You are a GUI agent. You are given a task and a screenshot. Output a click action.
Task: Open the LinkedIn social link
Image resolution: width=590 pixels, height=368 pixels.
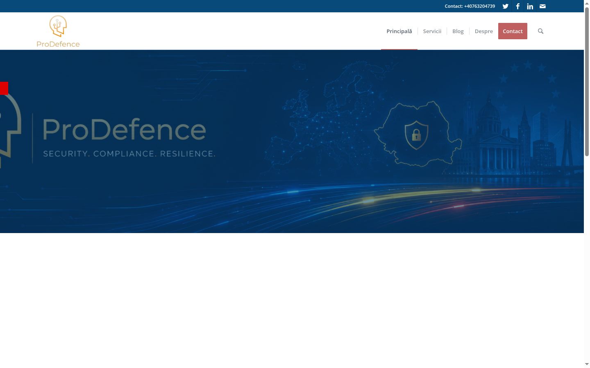(x=530, y=6)
